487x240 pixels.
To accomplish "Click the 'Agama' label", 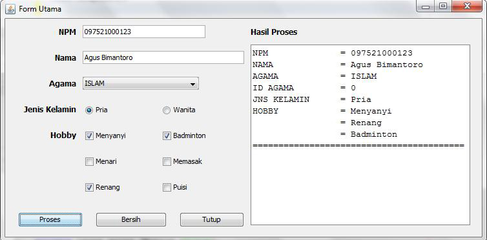I will point(63,84).
